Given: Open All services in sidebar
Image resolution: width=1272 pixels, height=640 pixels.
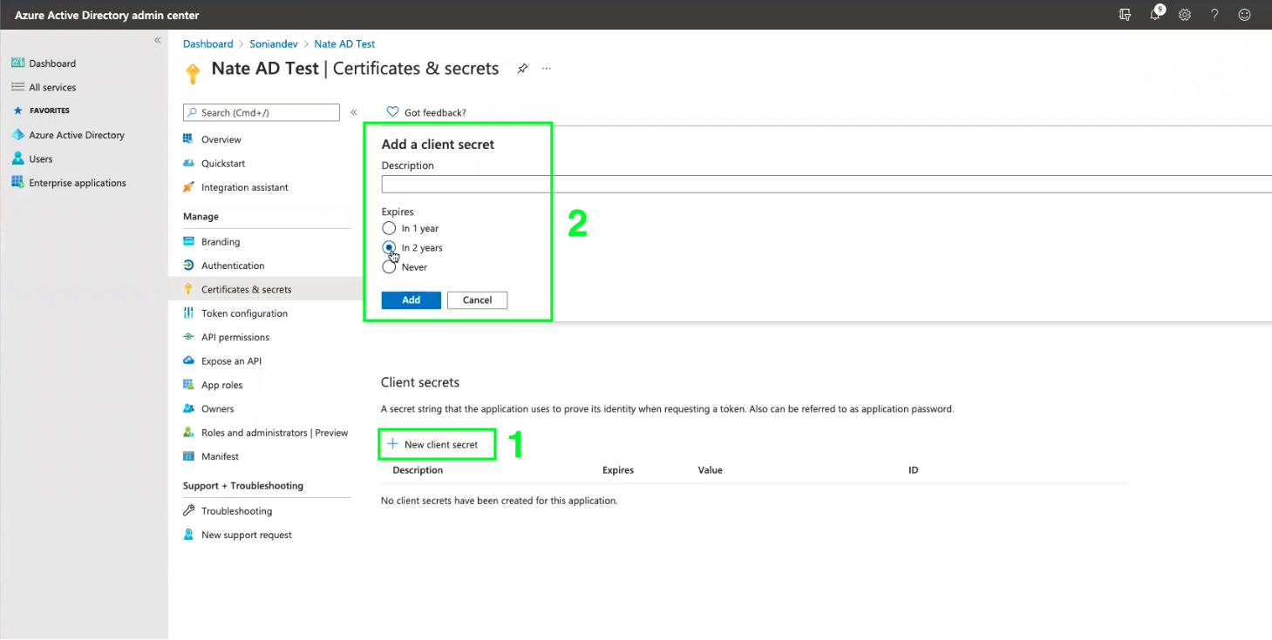Looking at the screenshot, I should [x=52, y=87].
